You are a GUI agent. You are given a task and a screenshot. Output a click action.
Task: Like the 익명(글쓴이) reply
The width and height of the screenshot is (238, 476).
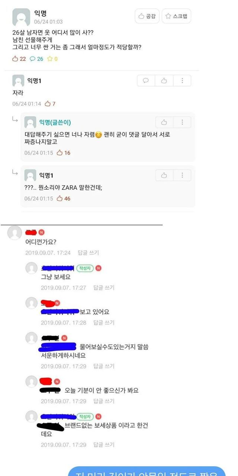(164, 122)
